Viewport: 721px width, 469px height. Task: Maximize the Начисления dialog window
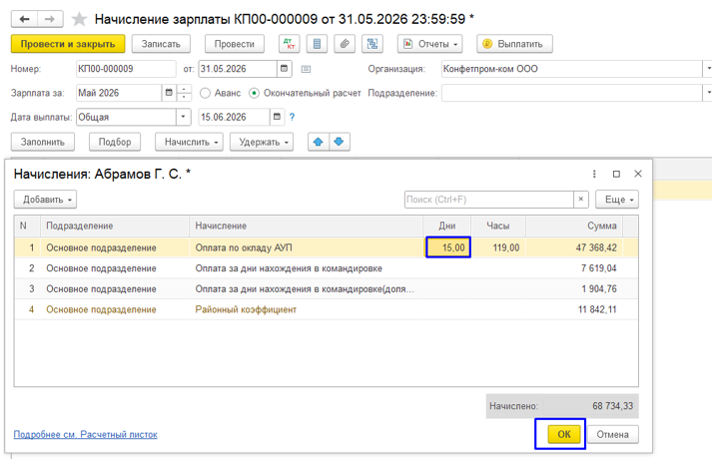click(x=616, y=174)
